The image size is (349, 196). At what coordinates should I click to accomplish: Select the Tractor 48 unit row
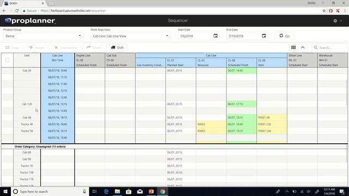point(27,124)
